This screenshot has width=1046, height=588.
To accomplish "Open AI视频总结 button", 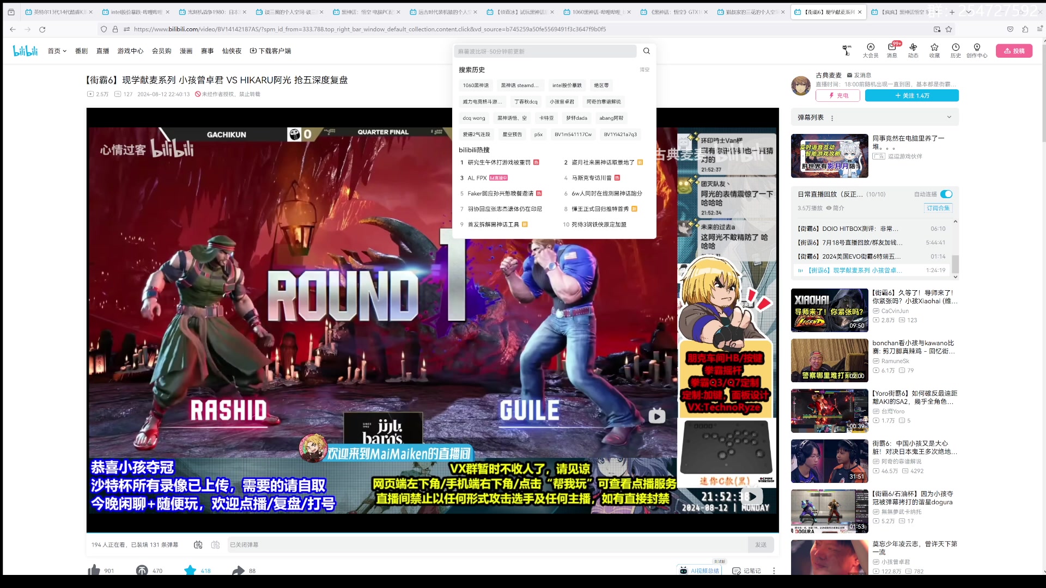I will click(x=700, y=571).
